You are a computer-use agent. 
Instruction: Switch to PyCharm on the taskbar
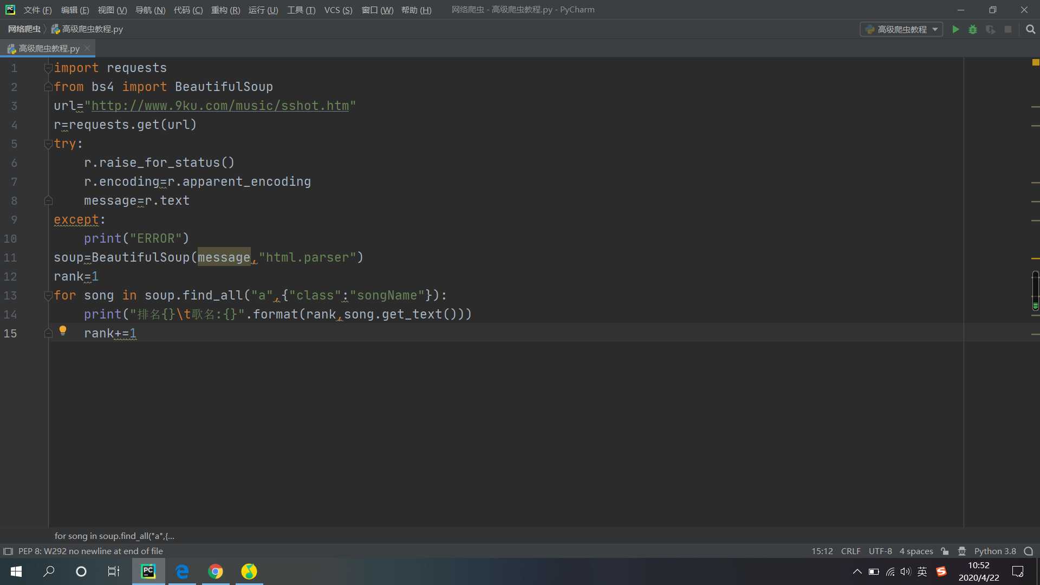[x=148, y=571]
